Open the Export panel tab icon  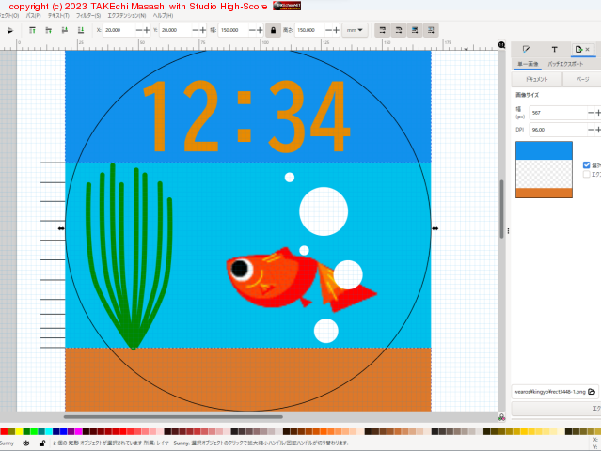point(578,49)
